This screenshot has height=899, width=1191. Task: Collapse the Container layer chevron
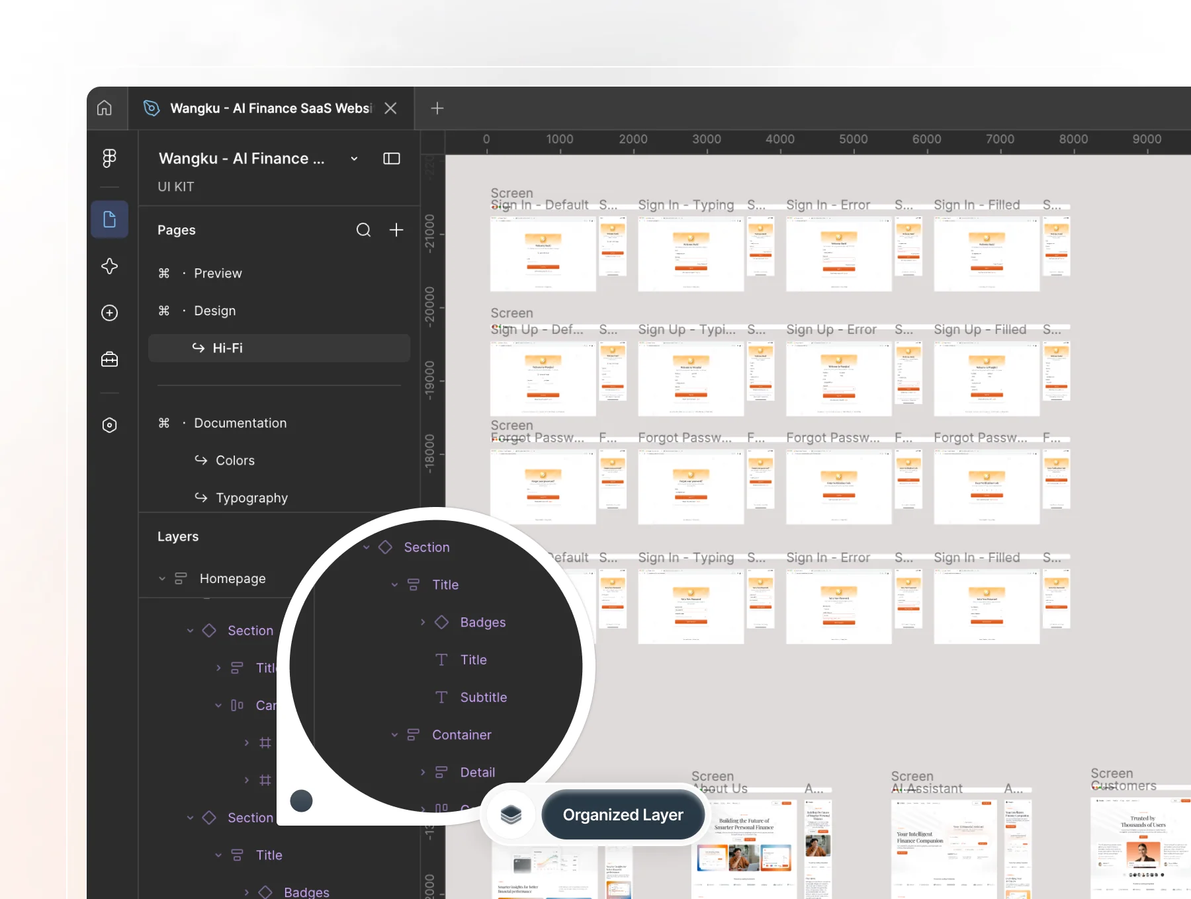point(394,735)
